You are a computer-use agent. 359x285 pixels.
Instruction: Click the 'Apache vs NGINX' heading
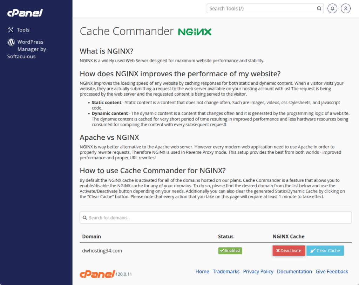point(109,137)
